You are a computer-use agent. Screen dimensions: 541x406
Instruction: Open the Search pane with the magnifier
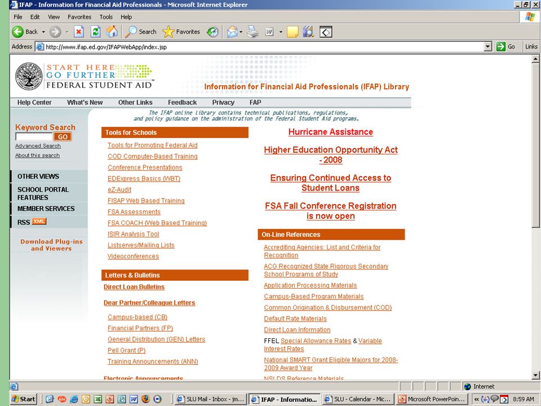(x=131, y=32)
